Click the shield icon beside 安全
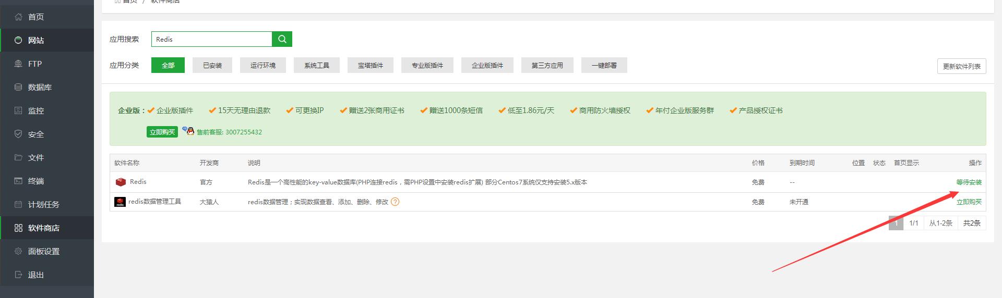 19,134
